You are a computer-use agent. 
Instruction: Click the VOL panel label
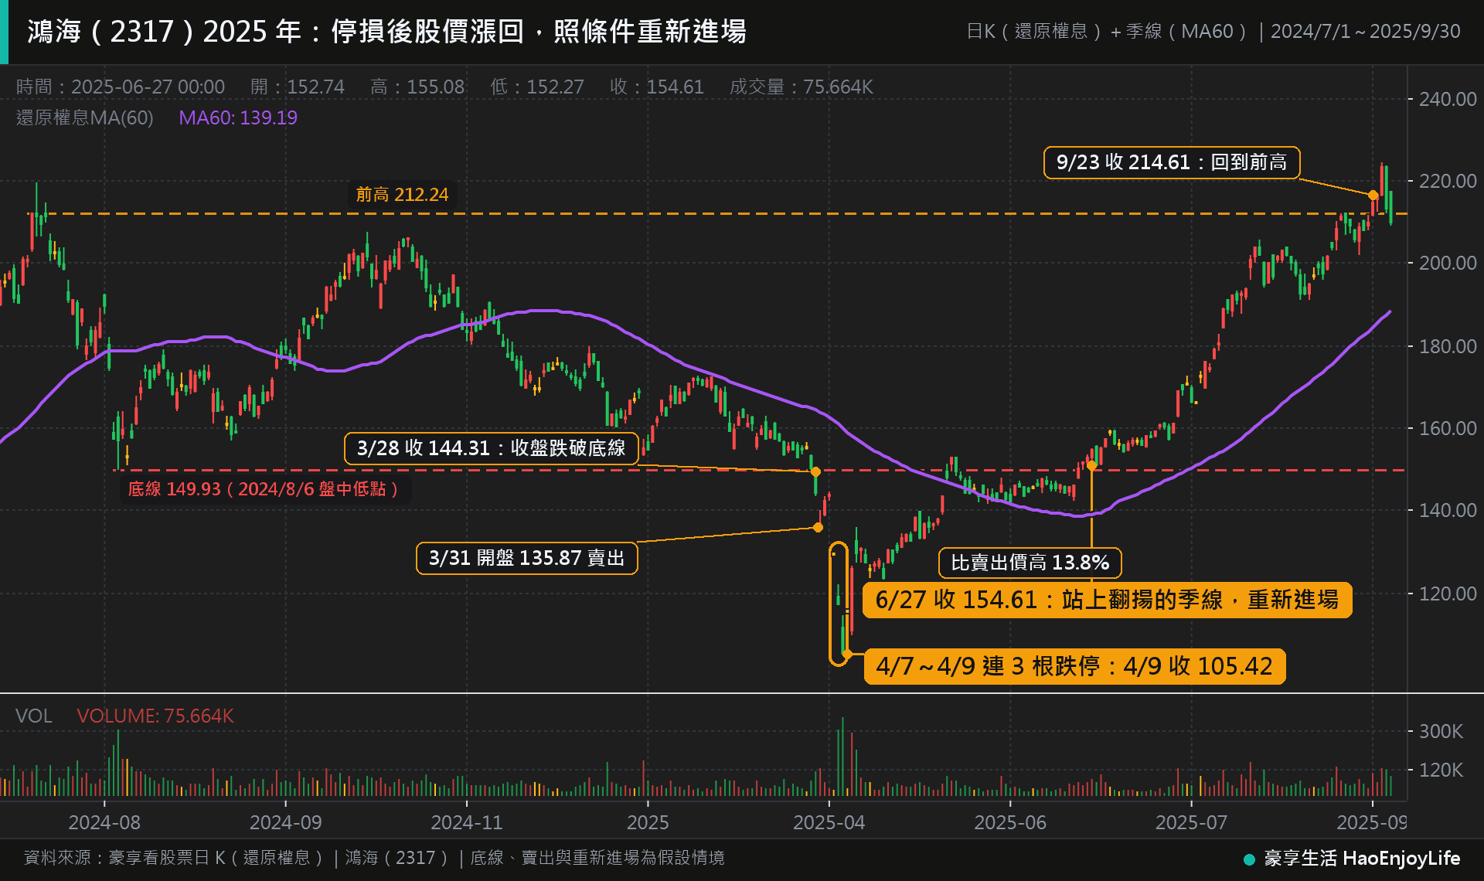pyautogui.click(x=34, y=716)
